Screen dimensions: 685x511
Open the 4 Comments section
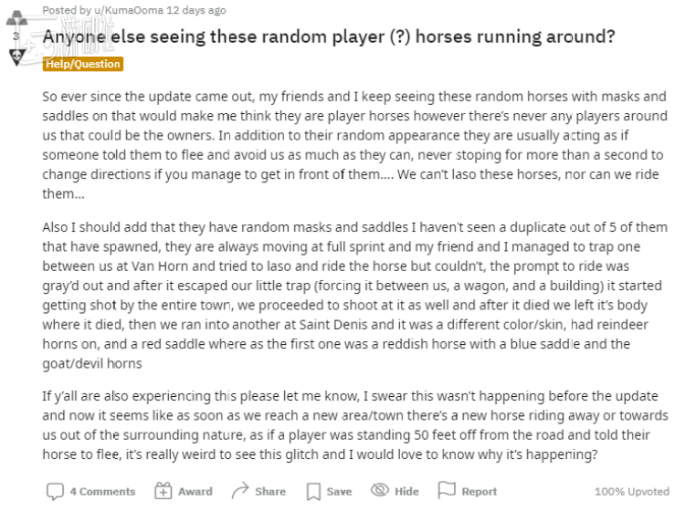tap(102, 492)
